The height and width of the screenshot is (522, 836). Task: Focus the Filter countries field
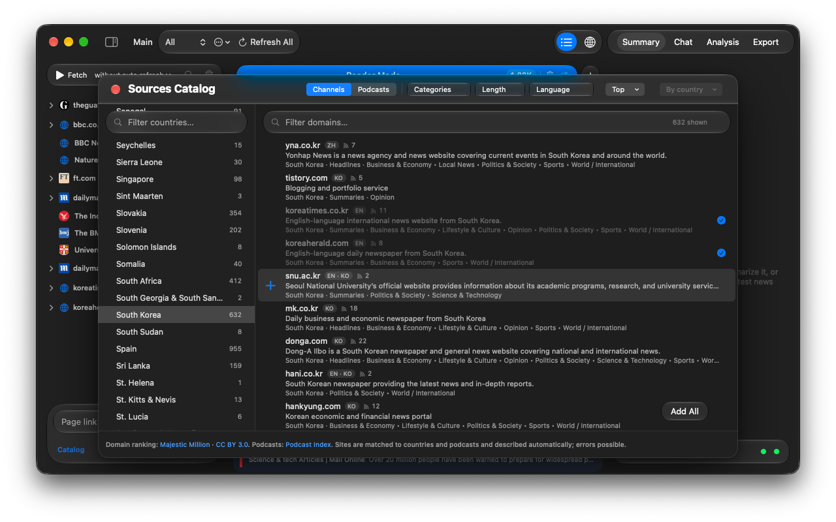(x=176, y=123)
